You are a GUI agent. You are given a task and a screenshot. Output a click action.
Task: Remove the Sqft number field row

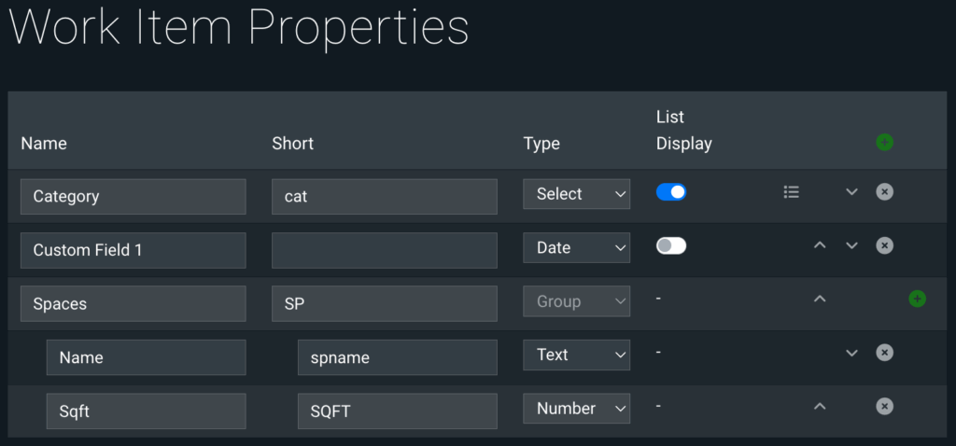(x=884, y=406)
